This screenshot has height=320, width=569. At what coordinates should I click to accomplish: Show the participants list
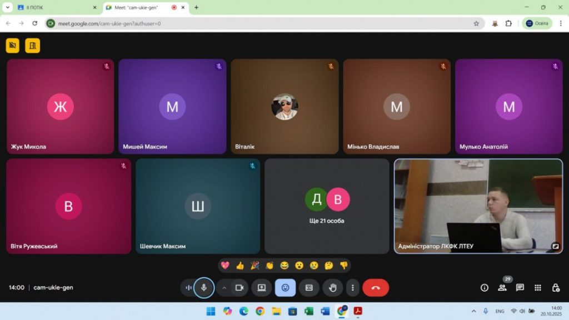(x=502, y=288)
